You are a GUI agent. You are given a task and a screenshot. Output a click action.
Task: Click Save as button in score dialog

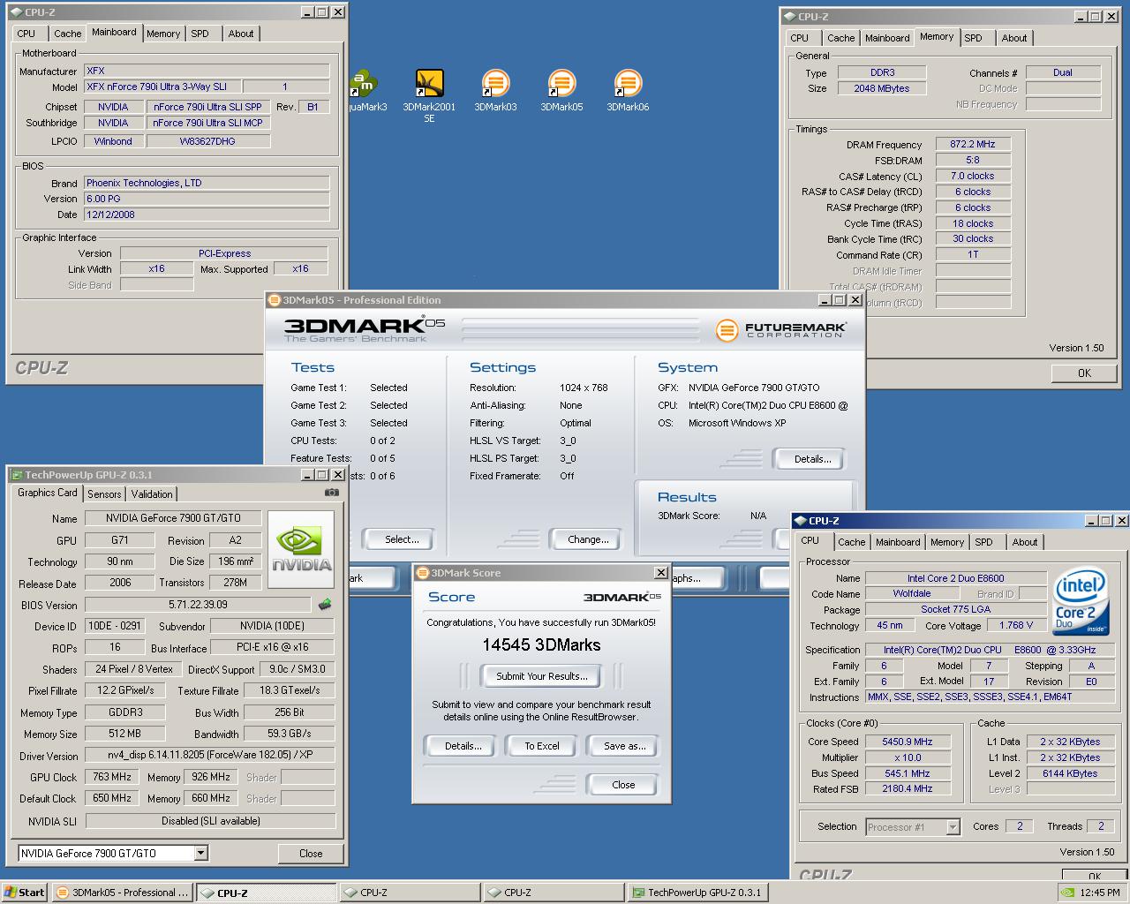624,746
